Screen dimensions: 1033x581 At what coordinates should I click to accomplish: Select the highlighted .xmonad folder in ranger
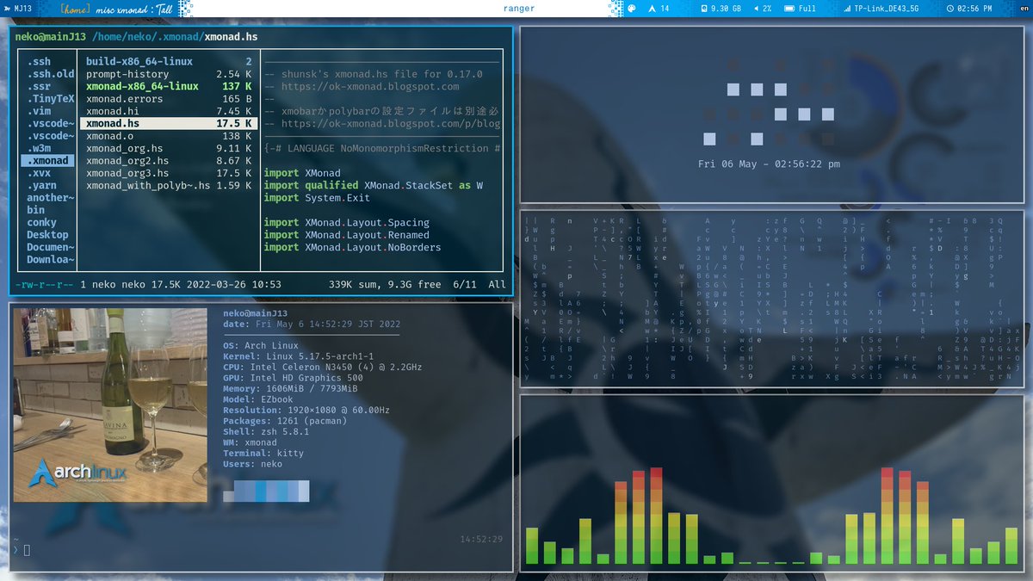click(48, 161)
